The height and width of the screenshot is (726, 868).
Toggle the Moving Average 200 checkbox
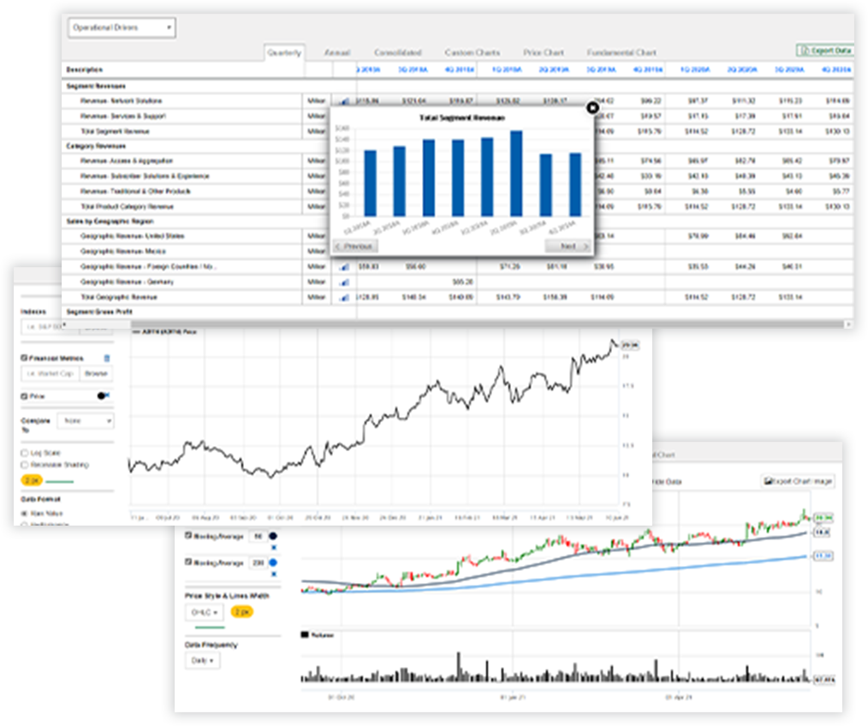pyautogui.click(x=188, y=562)
